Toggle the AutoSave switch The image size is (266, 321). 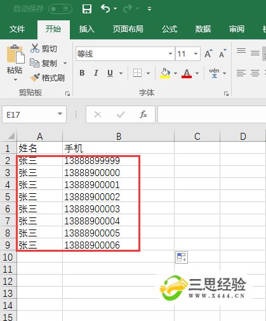pos(60,9)
